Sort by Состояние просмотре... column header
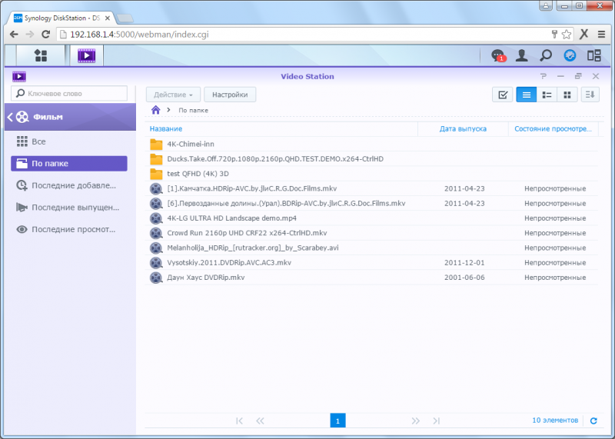Image resolution: width=615 pixels, height=439 pixels. tap(553, 128)
